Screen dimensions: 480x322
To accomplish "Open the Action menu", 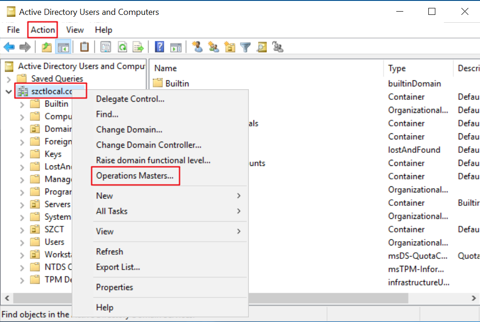I will (42, 30).
